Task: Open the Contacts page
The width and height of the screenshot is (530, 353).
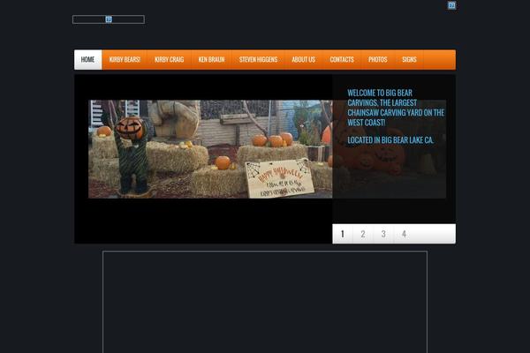Action: pyautogui.click(x=342, y=60)
